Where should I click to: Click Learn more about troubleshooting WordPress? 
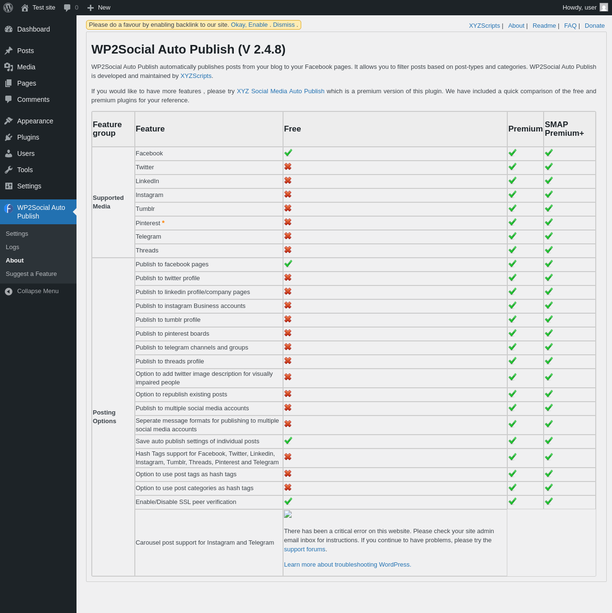coord(347,565)
